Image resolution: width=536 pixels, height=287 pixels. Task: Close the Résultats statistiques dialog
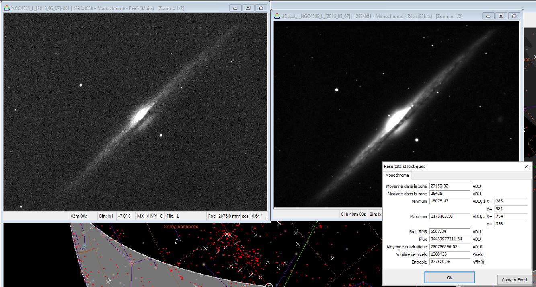coord(527,166)
